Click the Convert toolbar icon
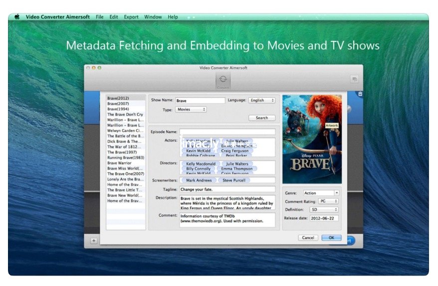The width and height of the screenshot is (438, 286). (223, 81)
